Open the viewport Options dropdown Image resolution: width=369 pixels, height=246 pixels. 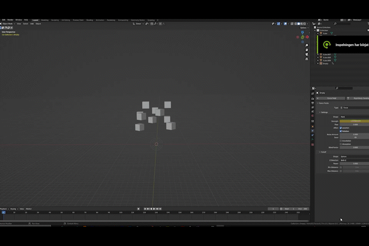pos(304,28)
